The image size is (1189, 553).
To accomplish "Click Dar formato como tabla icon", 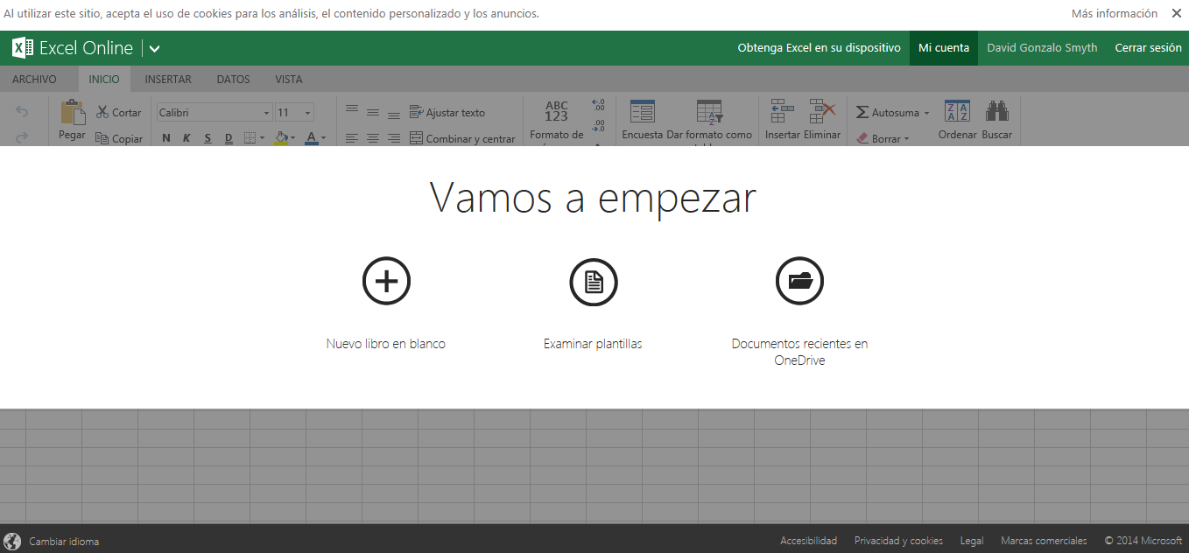I will coord(709,112).
